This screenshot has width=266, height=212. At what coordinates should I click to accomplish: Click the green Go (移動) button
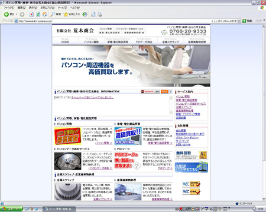(x=247, y=21)
